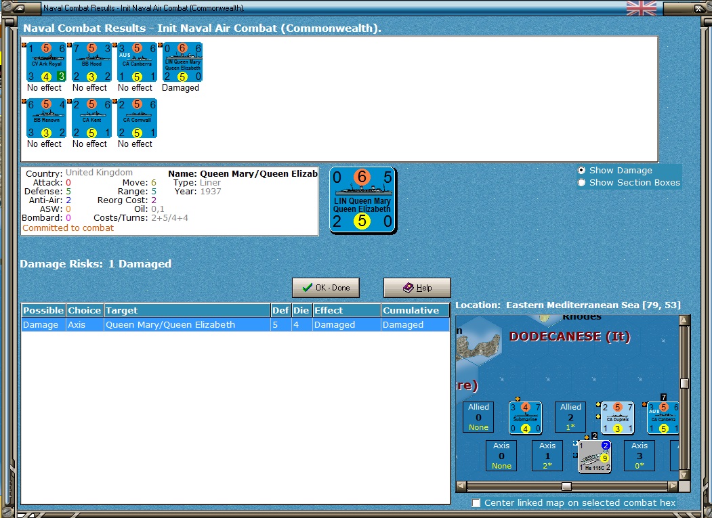Viewport: 712px width, 518px height.
Task: Click 'No effect' label under CV Ark Royal
Action: coord(44,87)
